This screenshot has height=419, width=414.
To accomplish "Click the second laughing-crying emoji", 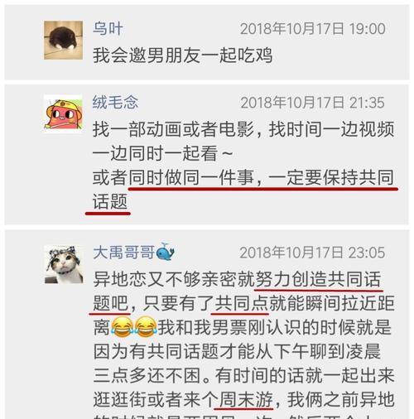I will (146, 327).
